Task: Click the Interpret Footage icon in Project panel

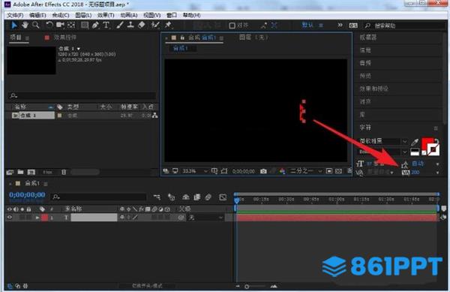Action: coord(10,172)
